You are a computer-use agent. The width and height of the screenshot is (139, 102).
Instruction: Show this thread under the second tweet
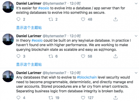coord(29,64)
